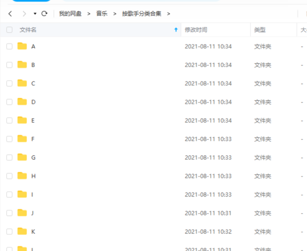Click the folder icon for K
This screenshot has width=307, height=251.
point(22,231)
